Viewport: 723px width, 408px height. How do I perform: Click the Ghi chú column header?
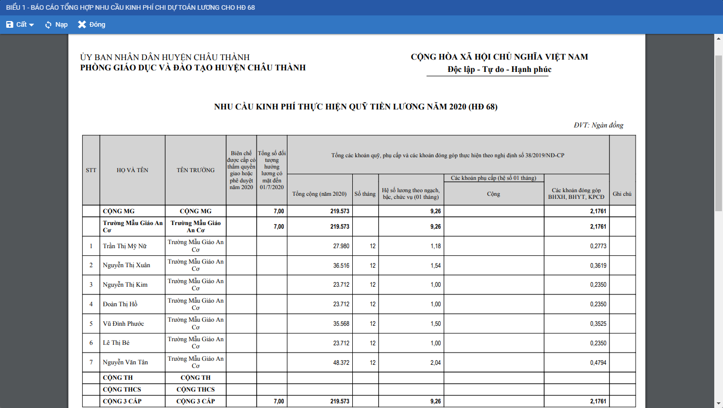pos(622,194)
